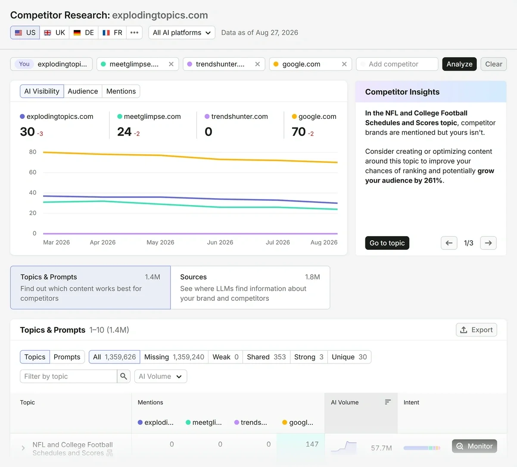Select the Topics & Prompts card

point(90,287)
